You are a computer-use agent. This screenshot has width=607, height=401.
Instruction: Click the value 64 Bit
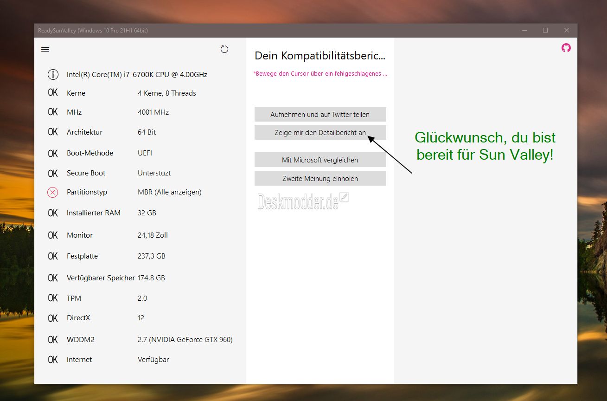tap(147, 132)
